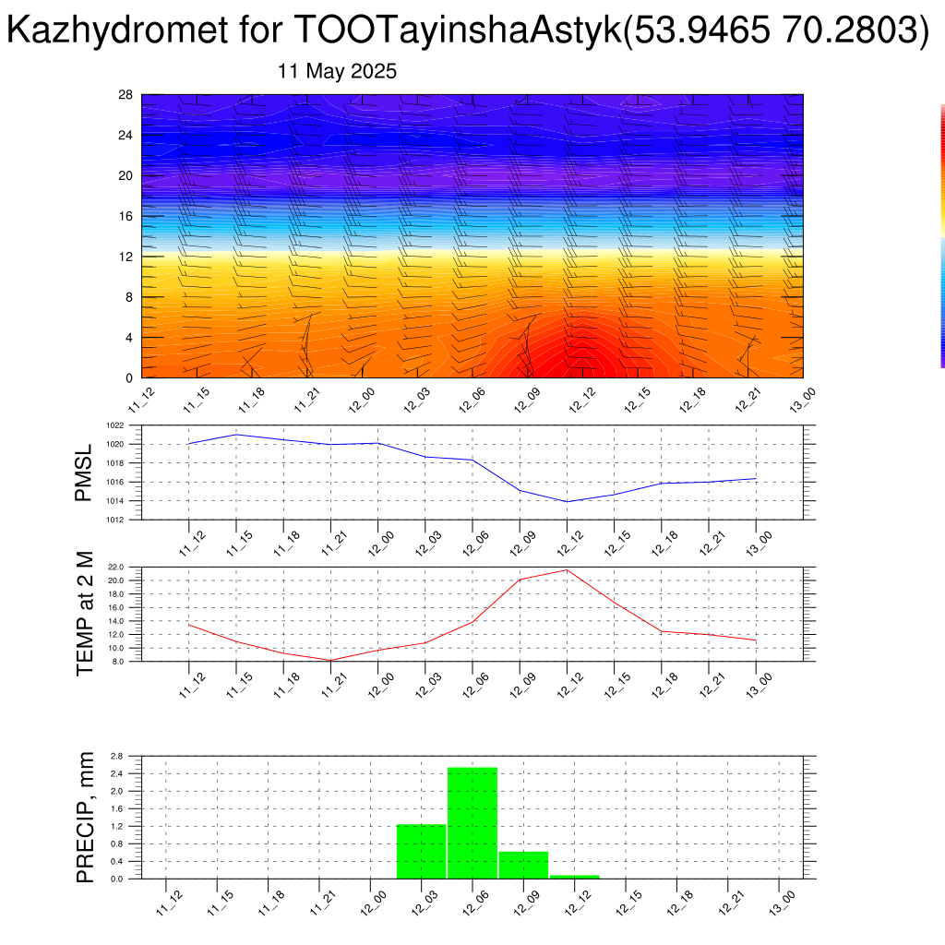
Task: Select "11_21" time label under the TEMP chart
Action: 332,686
